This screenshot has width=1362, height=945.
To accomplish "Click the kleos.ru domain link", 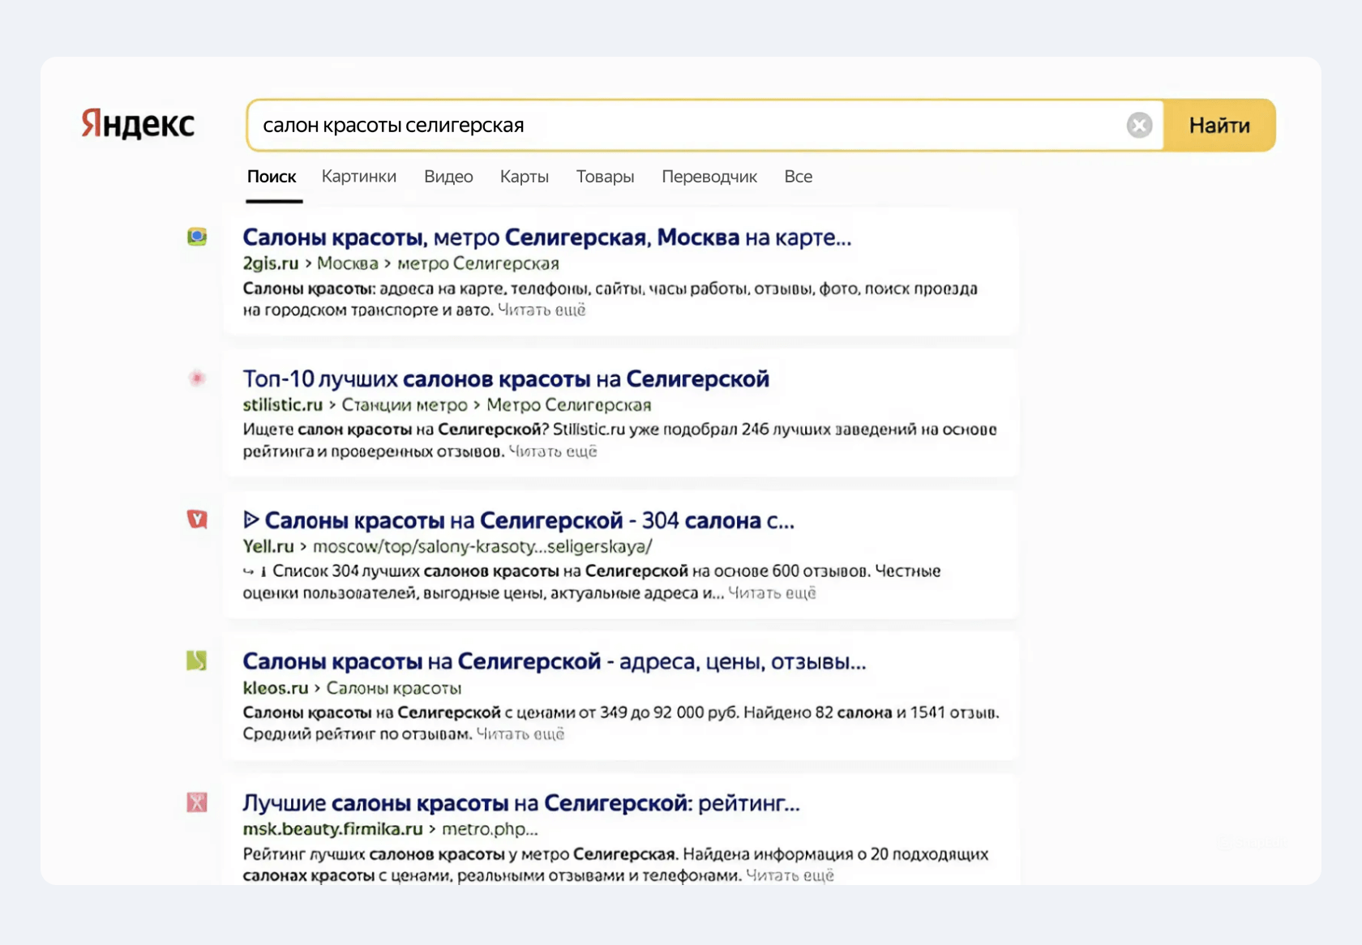I will click(276, 688).
